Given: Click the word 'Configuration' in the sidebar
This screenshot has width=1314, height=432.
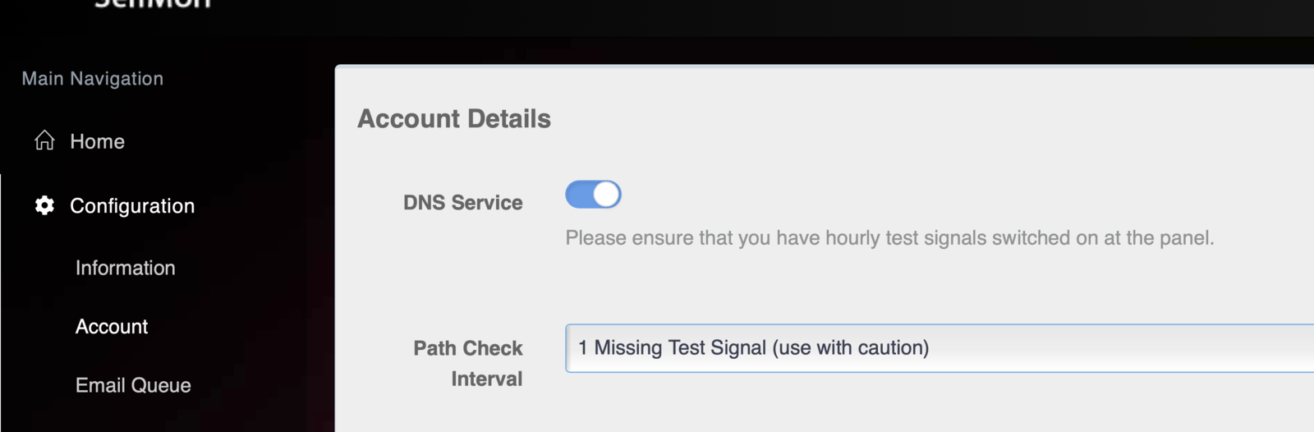Looking at the screenshot, I should coord(132,205).
